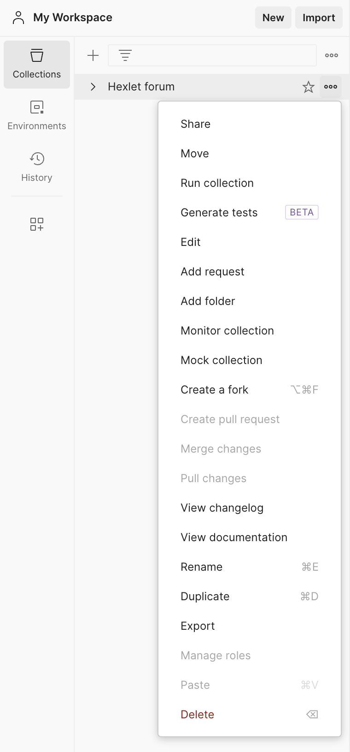
Task: Choose Add request in the context menu
Action: pyautogui.click(x=212, y=272)
